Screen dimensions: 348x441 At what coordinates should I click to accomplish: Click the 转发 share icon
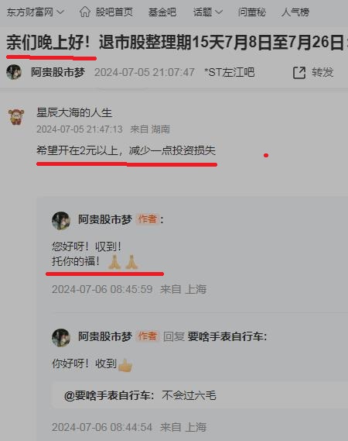pos(299,73)
